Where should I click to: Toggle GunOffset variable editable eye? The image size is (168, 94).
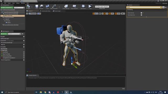point(24,52)
